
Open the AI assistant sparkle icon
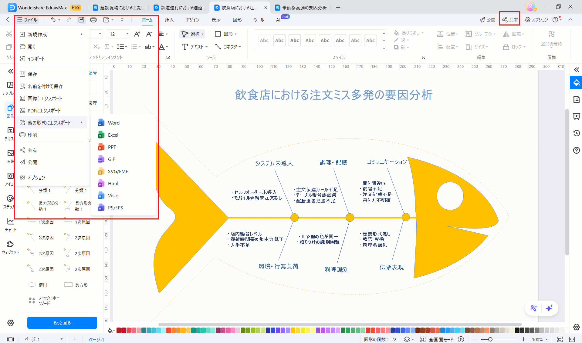tap(549, 308)
